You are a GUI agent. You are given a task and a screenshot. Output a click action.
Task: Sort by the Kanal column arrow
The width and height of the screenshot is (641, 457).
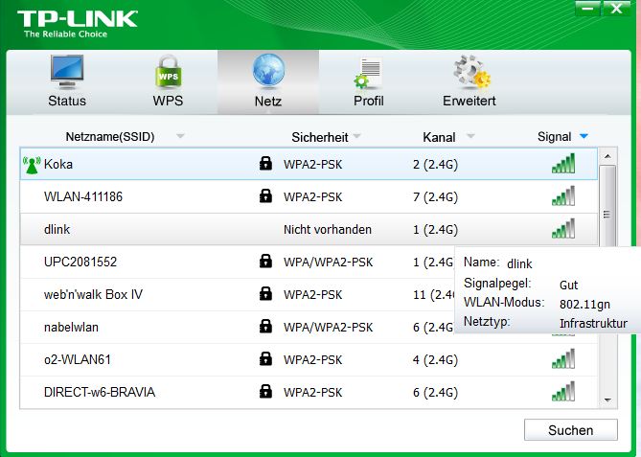(470, 136)
